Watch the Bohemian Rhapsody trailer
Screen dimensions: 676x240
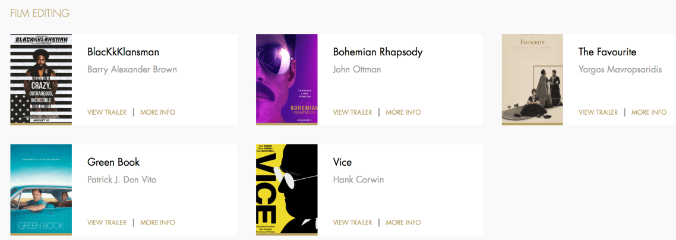[x=353, y=112]
